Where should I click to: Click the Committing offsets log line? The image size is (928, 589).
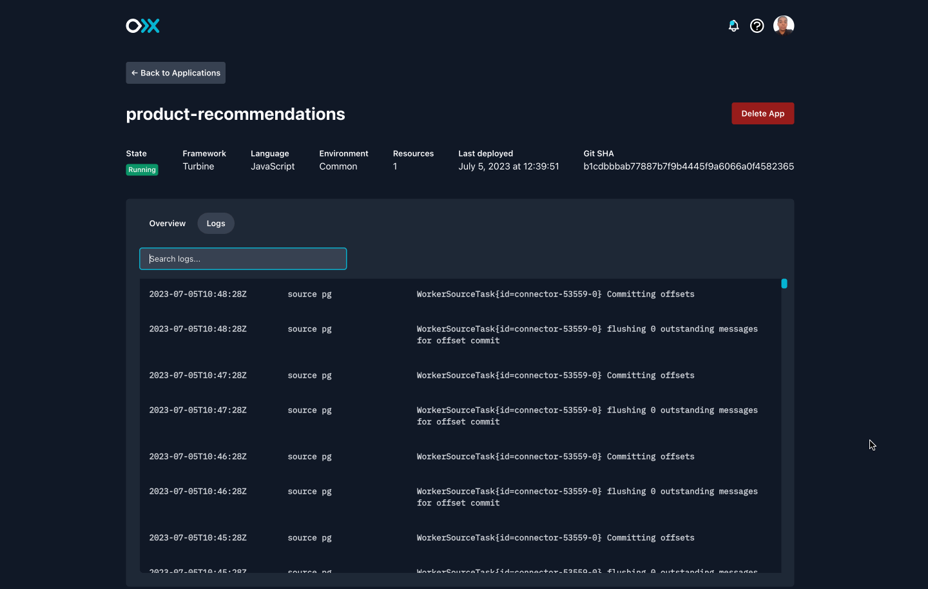[x=555, y=294]
